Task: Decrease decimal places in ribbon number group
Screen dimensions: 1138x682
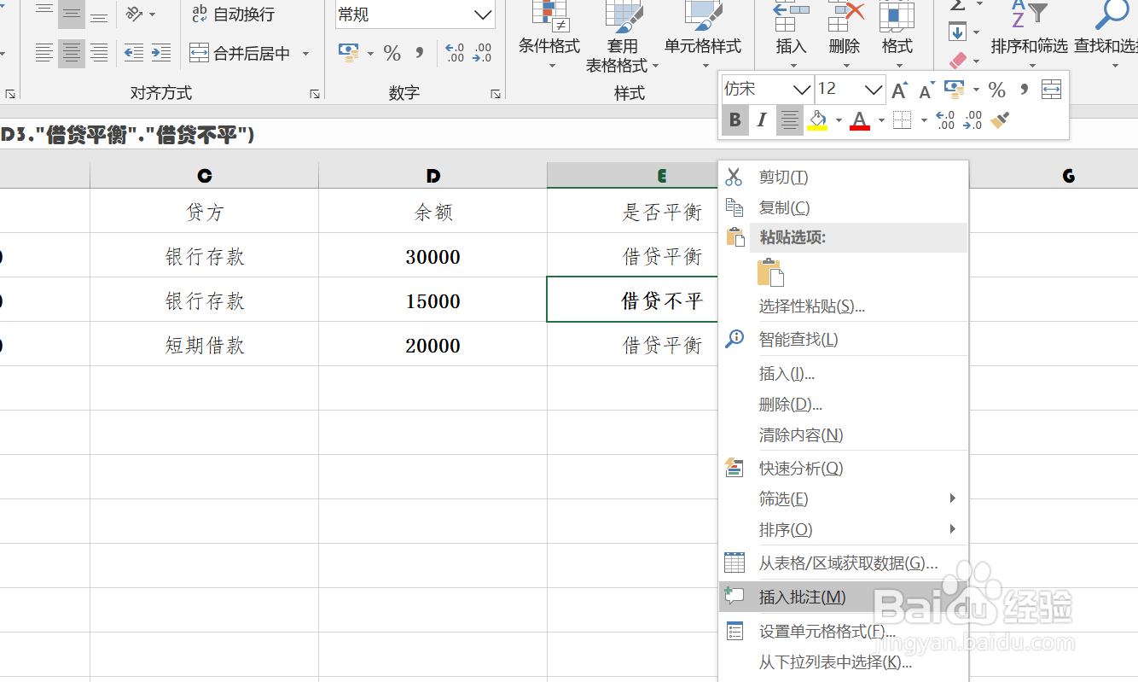Action: point(483,54)
